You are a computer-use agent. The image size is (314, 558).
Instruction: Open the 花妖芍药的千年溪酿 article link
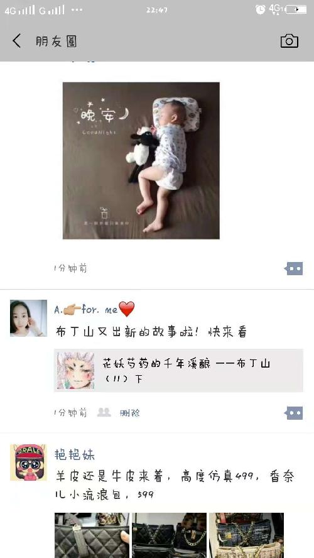[x=178, y=371]
